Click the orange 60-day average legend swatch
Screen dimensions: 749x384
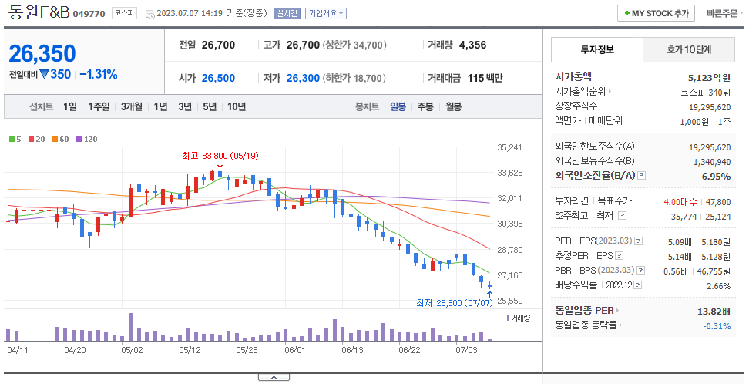pos(55,139)
